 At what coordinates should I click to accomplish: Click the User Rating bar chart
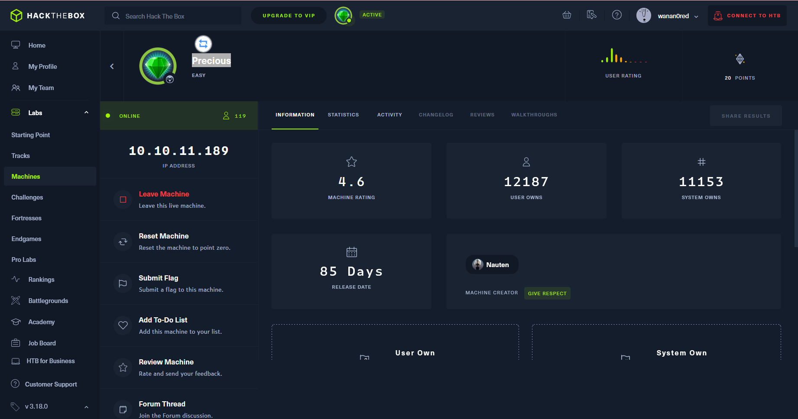pyautogui.click(x=623, y=55)
